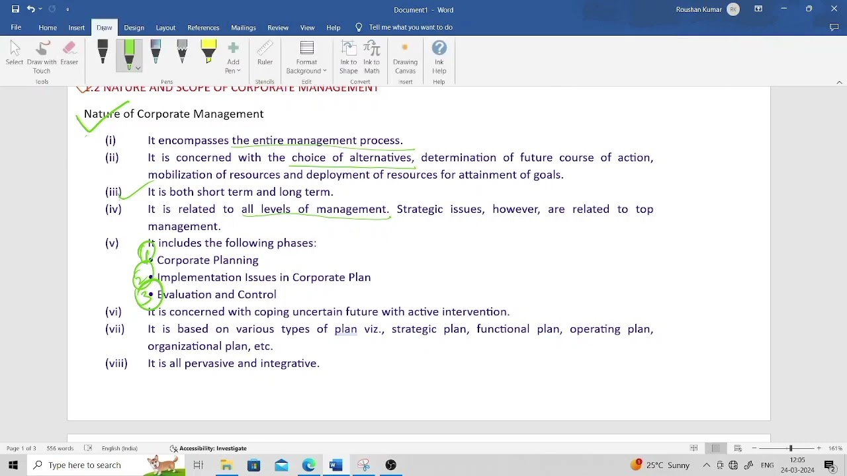Open undo history dropdown arrow
Image resolution: width=847 pixels, height=476 pixels.
click(x=40, y=9)
